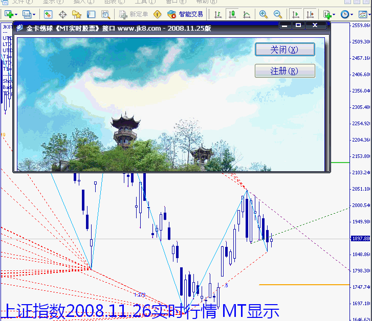
Task: Zoom out on the chart
Action: click(x=277, y=14)
